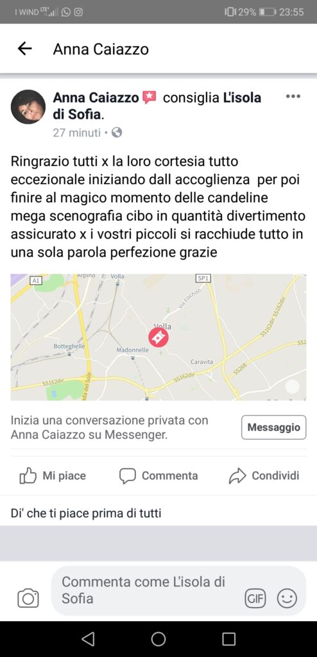Tap the public globe privacy icon
The image size is (317, 657).
click(x=117, y=133)
